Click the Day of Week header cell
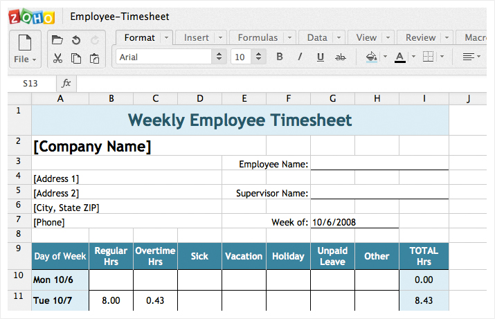The image size is (495, 319). pos(60,256)
